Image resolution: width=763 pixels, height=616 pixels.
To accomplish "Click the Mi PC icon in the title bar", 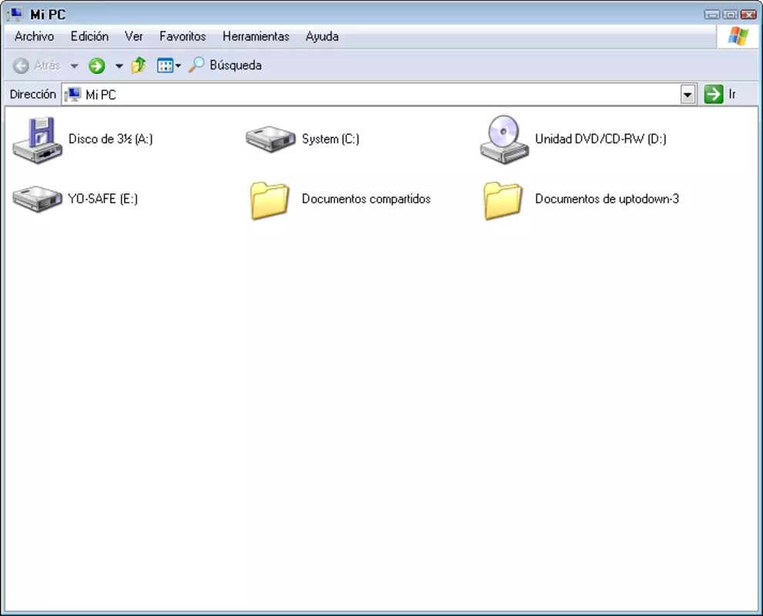I will 15,14.
